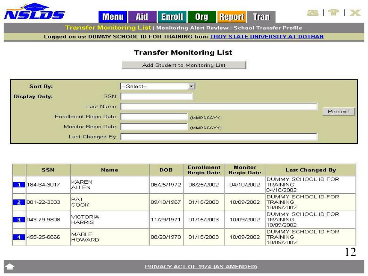Switch to the Report tab
The width and height of the screenshot is (368, 276).
[232, 17]
